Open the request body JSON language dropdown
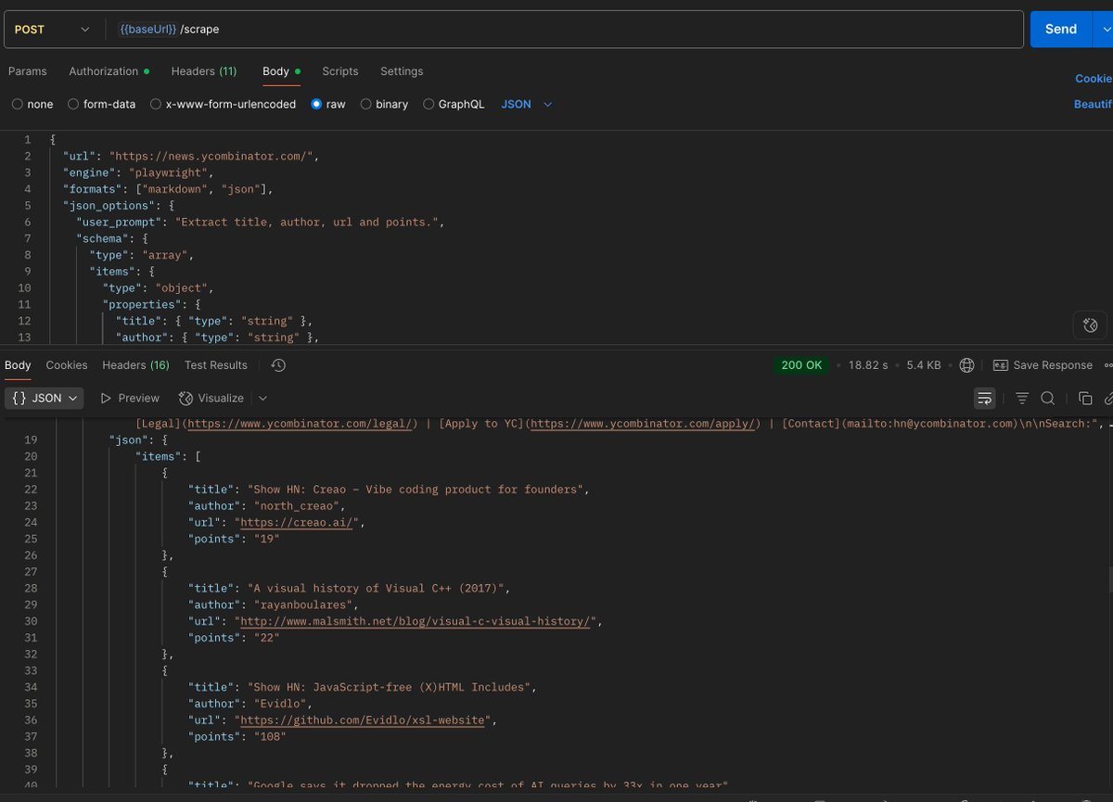 pos(527,105)
